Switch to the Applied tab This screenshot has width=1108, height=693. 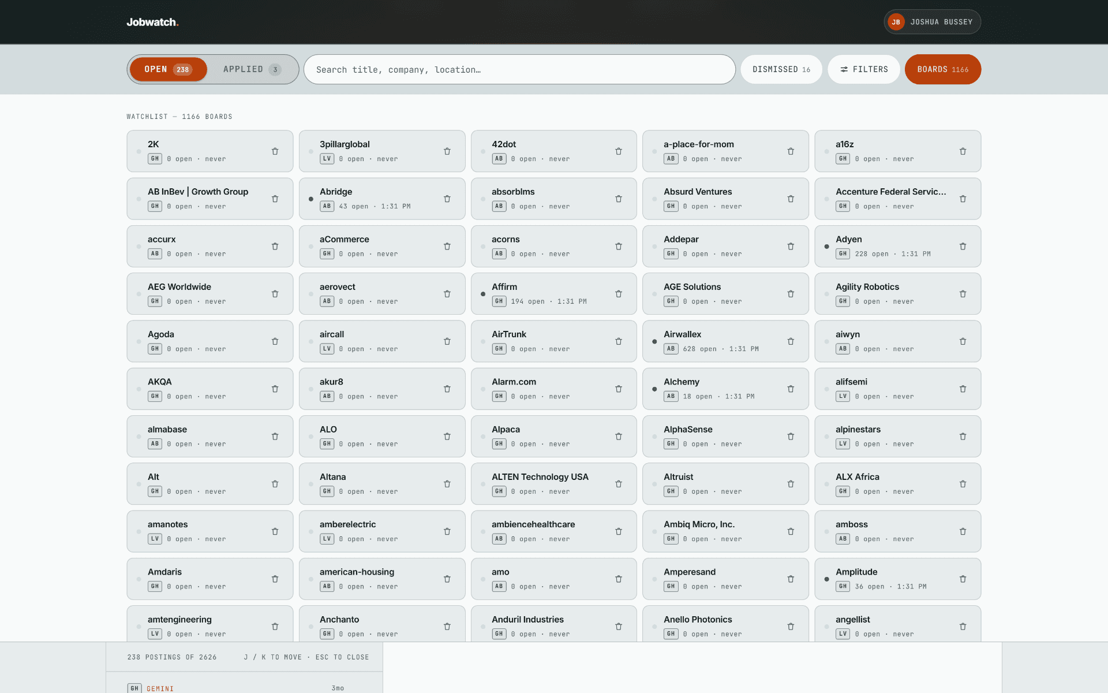[252, 69]
